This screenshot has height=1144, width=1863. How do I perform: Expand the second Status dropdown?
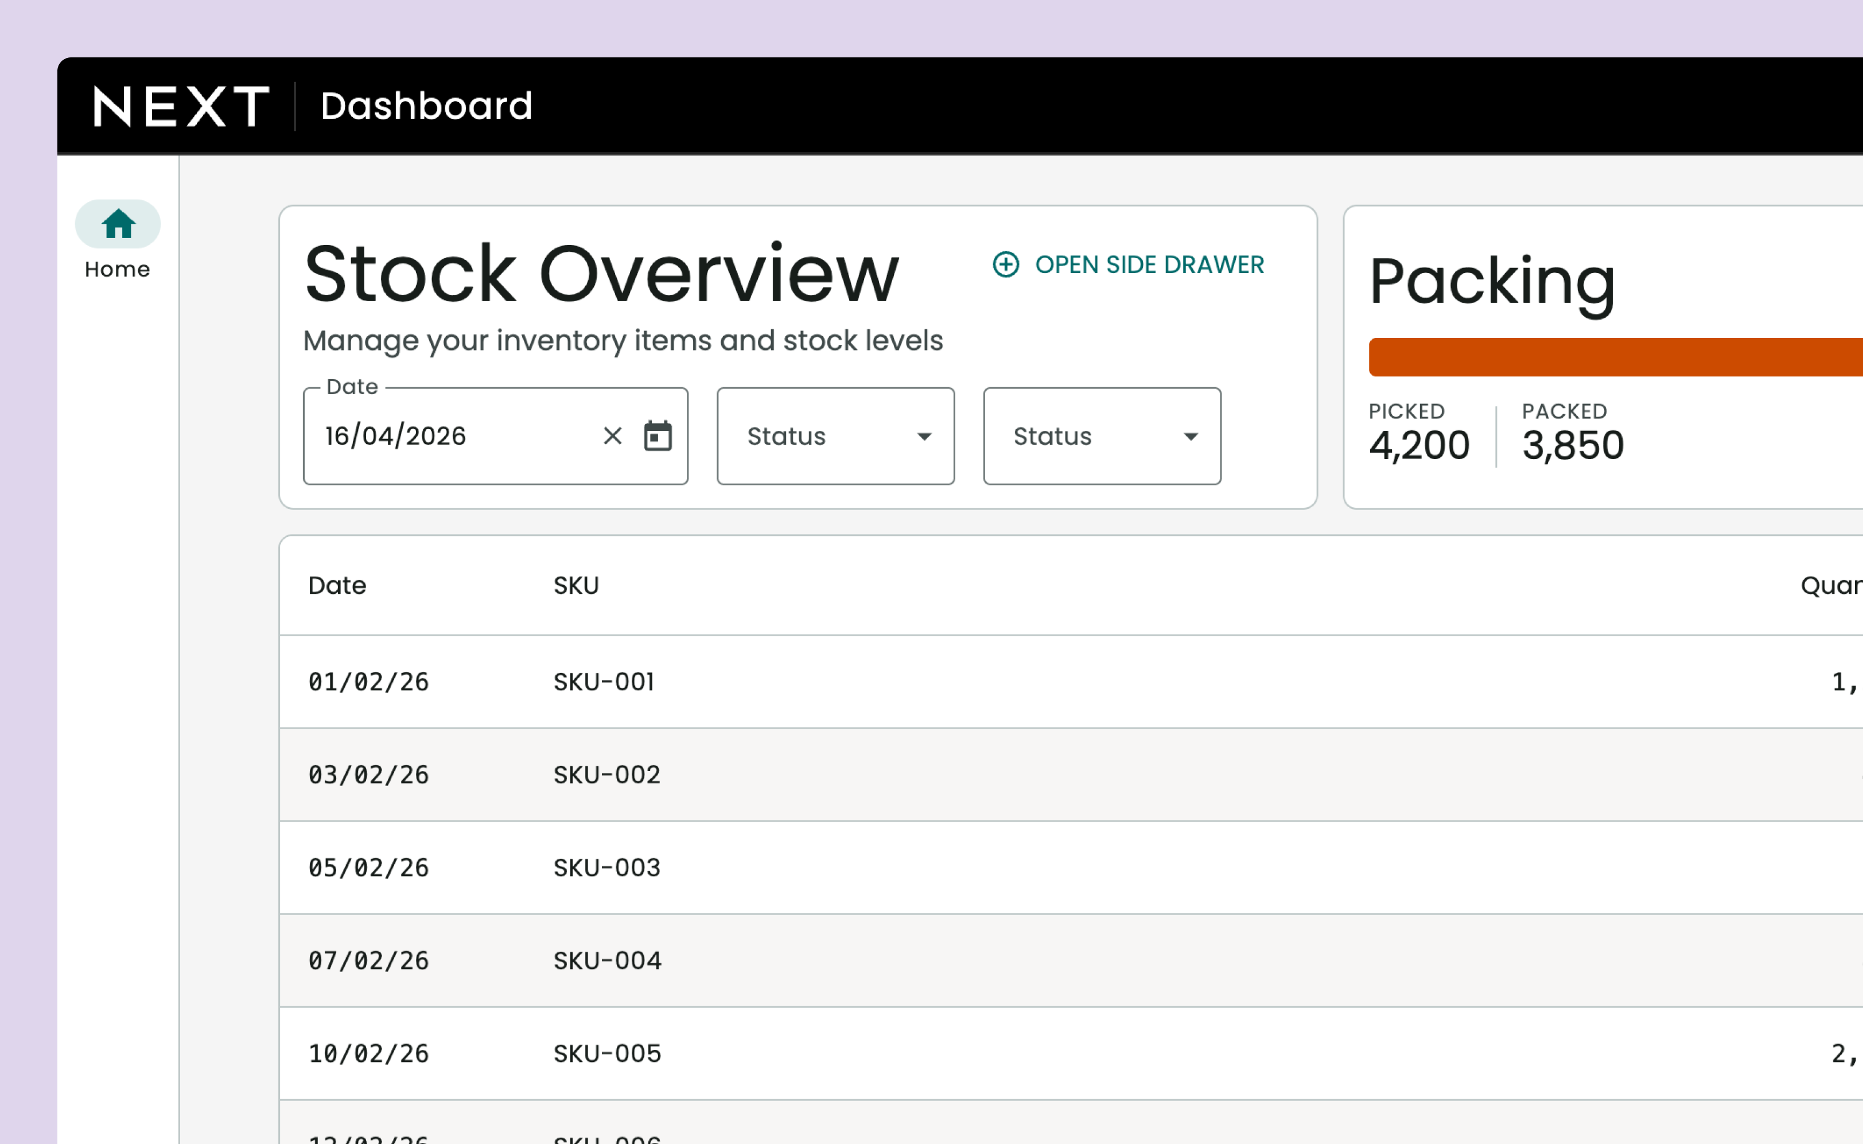point(1101,436)
